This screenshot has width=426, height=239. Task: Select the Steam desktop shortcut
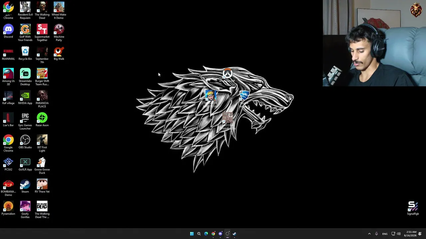(x=25, y=186)
